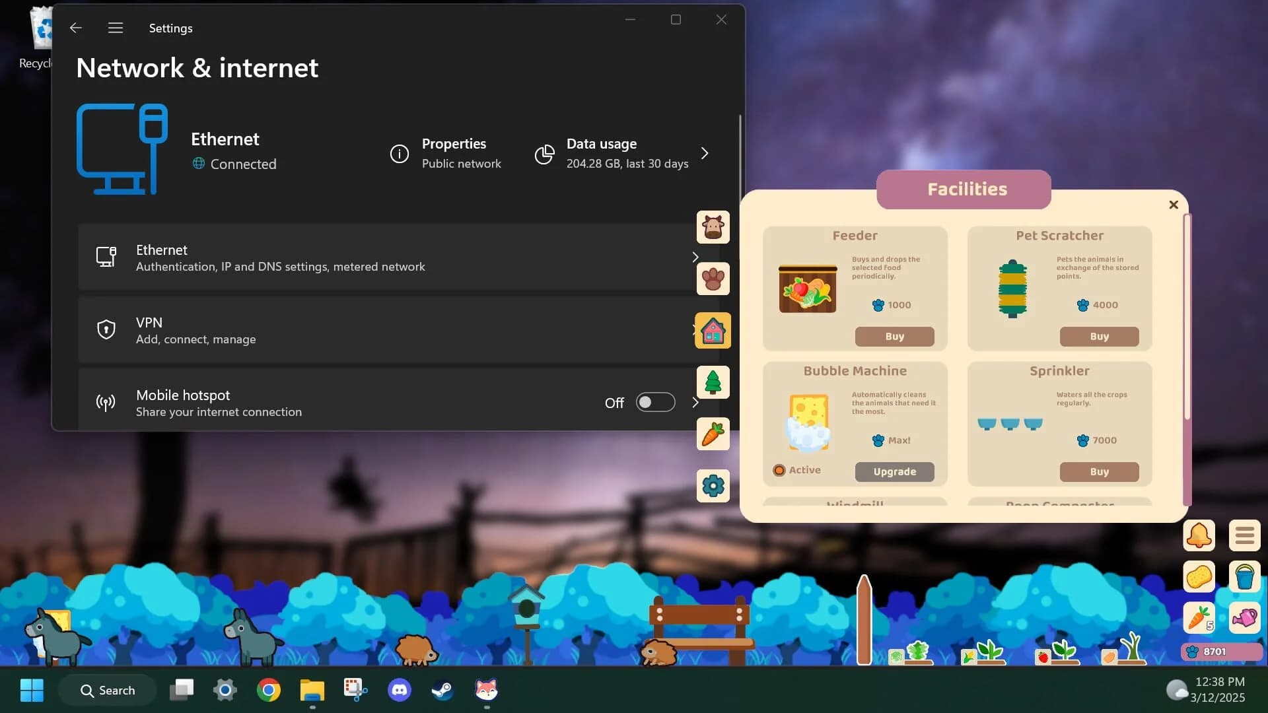The image size is (1268, 713).
Task: Expand the Mobile hotspot options
Action: pyautogui.click(x=695, y=402)
